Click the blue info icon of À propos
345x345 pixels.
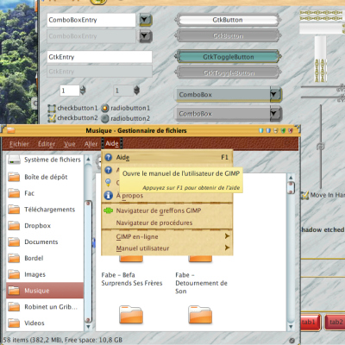pos(108,196)
